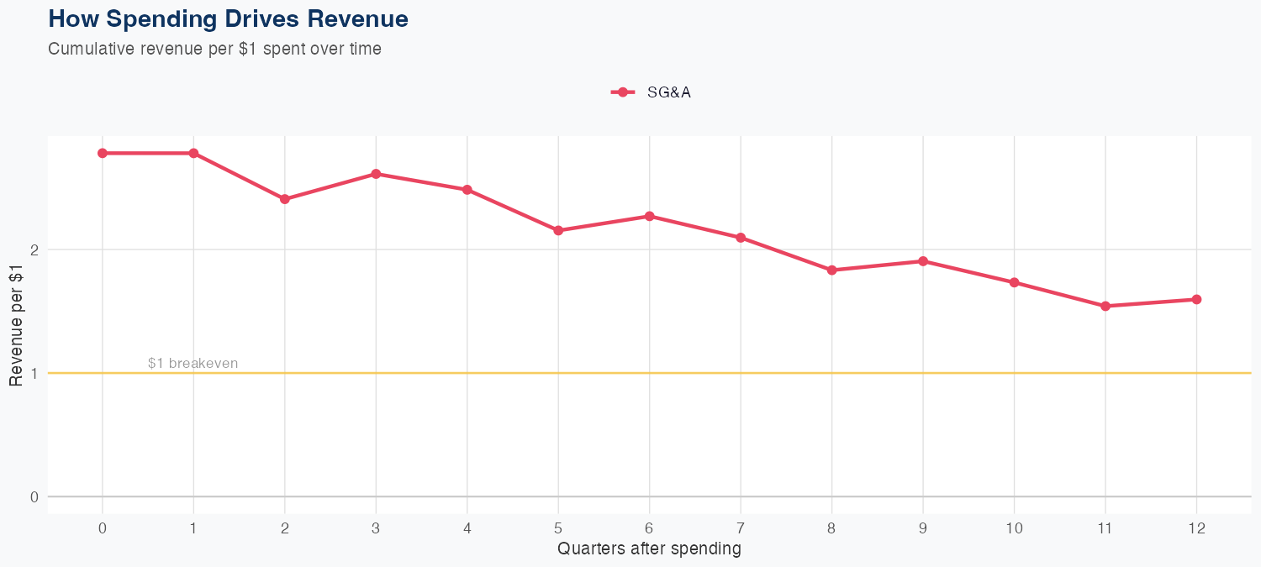Click the SG&A marker at quarter 7
The width and height of the screenshot is (1261, 567).
coord(741,238)
